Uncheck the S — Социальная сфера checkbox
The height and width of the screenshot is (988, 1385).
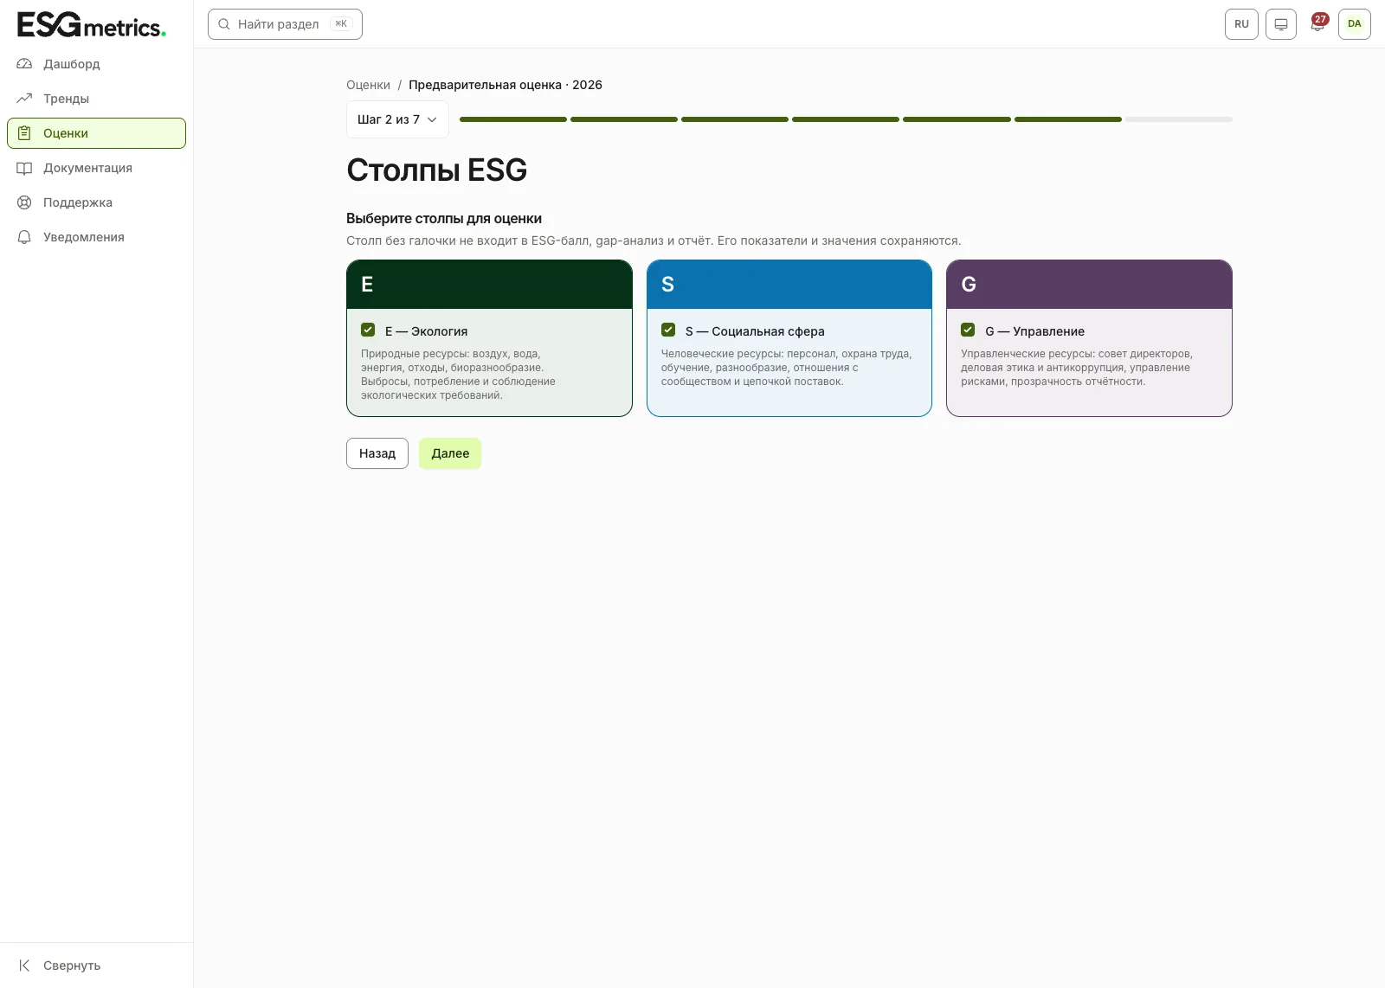click(668, 330)
